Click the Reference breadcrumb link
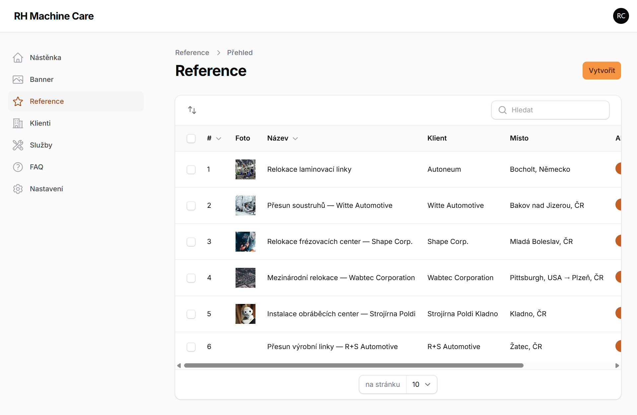 [192, 53]
